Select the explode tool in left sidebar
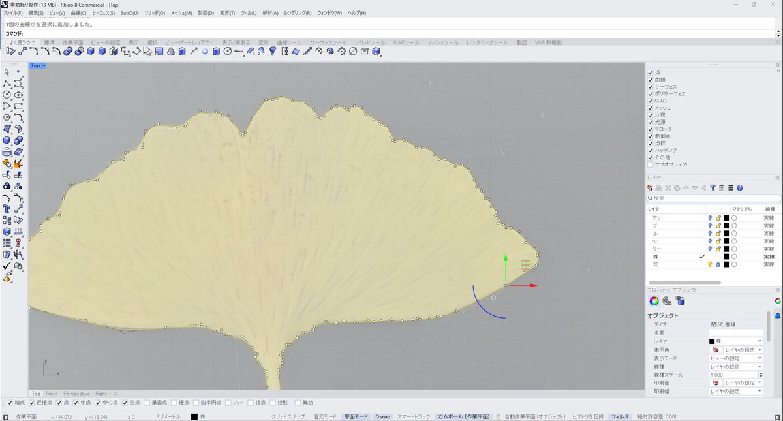This screenshot has width=783, height=421. click(18, 163)
